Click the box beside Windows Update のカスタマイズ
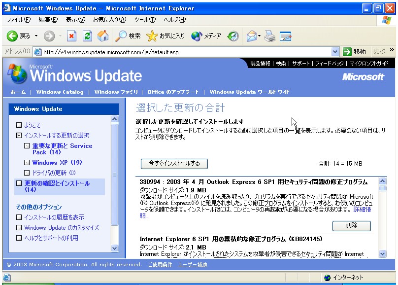The image size is (398, 285). [x=19, y=228]
